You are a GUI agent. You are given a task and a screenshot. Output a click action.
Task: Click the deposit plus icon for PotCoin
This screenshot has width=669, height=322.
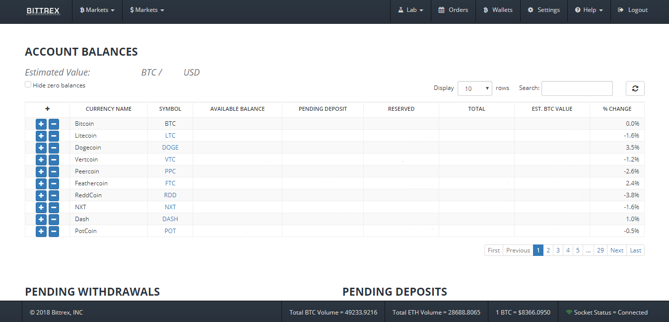click(x=41, y=231)
